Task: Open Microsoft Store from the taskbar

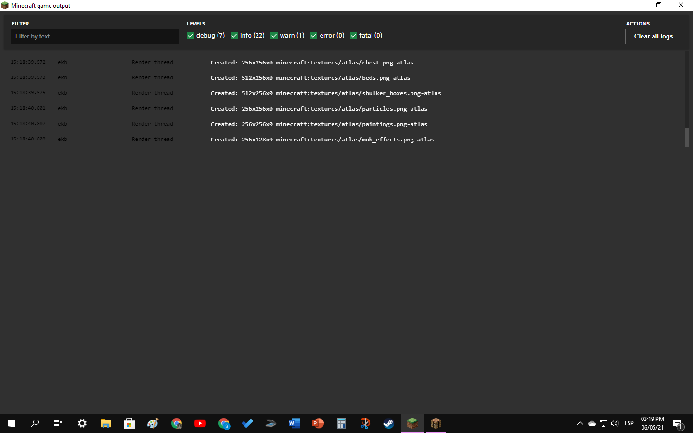Action: 129,423
